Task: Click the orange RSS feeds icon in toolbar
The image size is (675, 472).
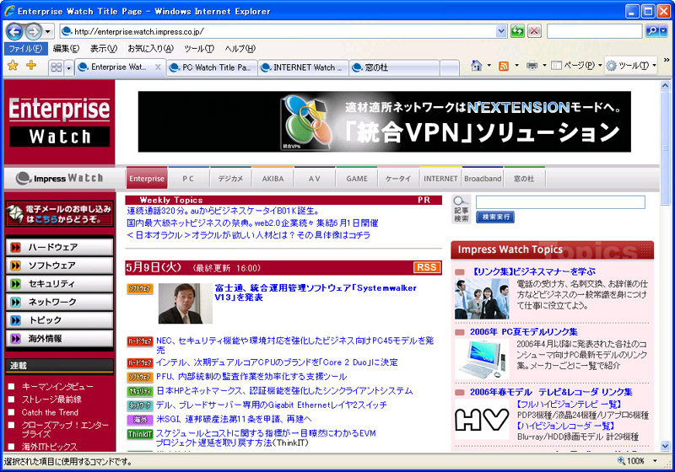Action: pyautogui.click(x=503, y=66)
